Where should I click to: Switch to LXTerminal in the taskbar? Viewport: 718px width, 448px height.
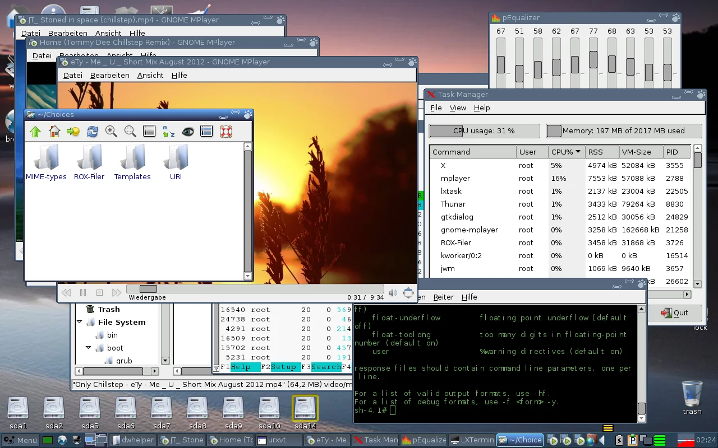tap(472, 440)
